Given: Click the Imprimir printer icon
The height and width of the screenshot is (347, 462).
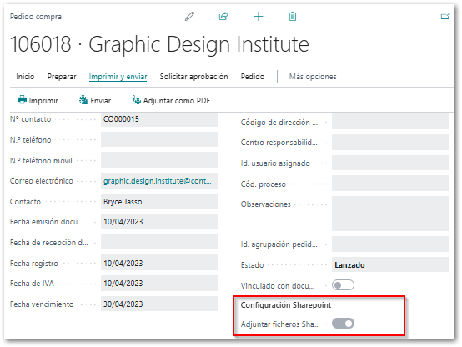Looking at the screenshot, I should [x=22, y=100].
